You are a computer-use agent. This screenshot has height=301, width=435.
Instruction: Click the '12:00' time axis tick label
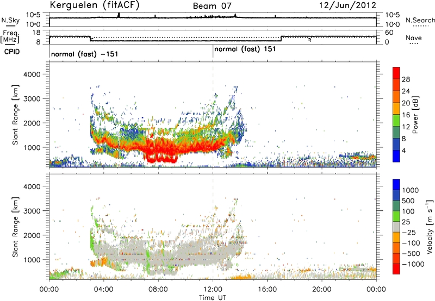point(213,290)
